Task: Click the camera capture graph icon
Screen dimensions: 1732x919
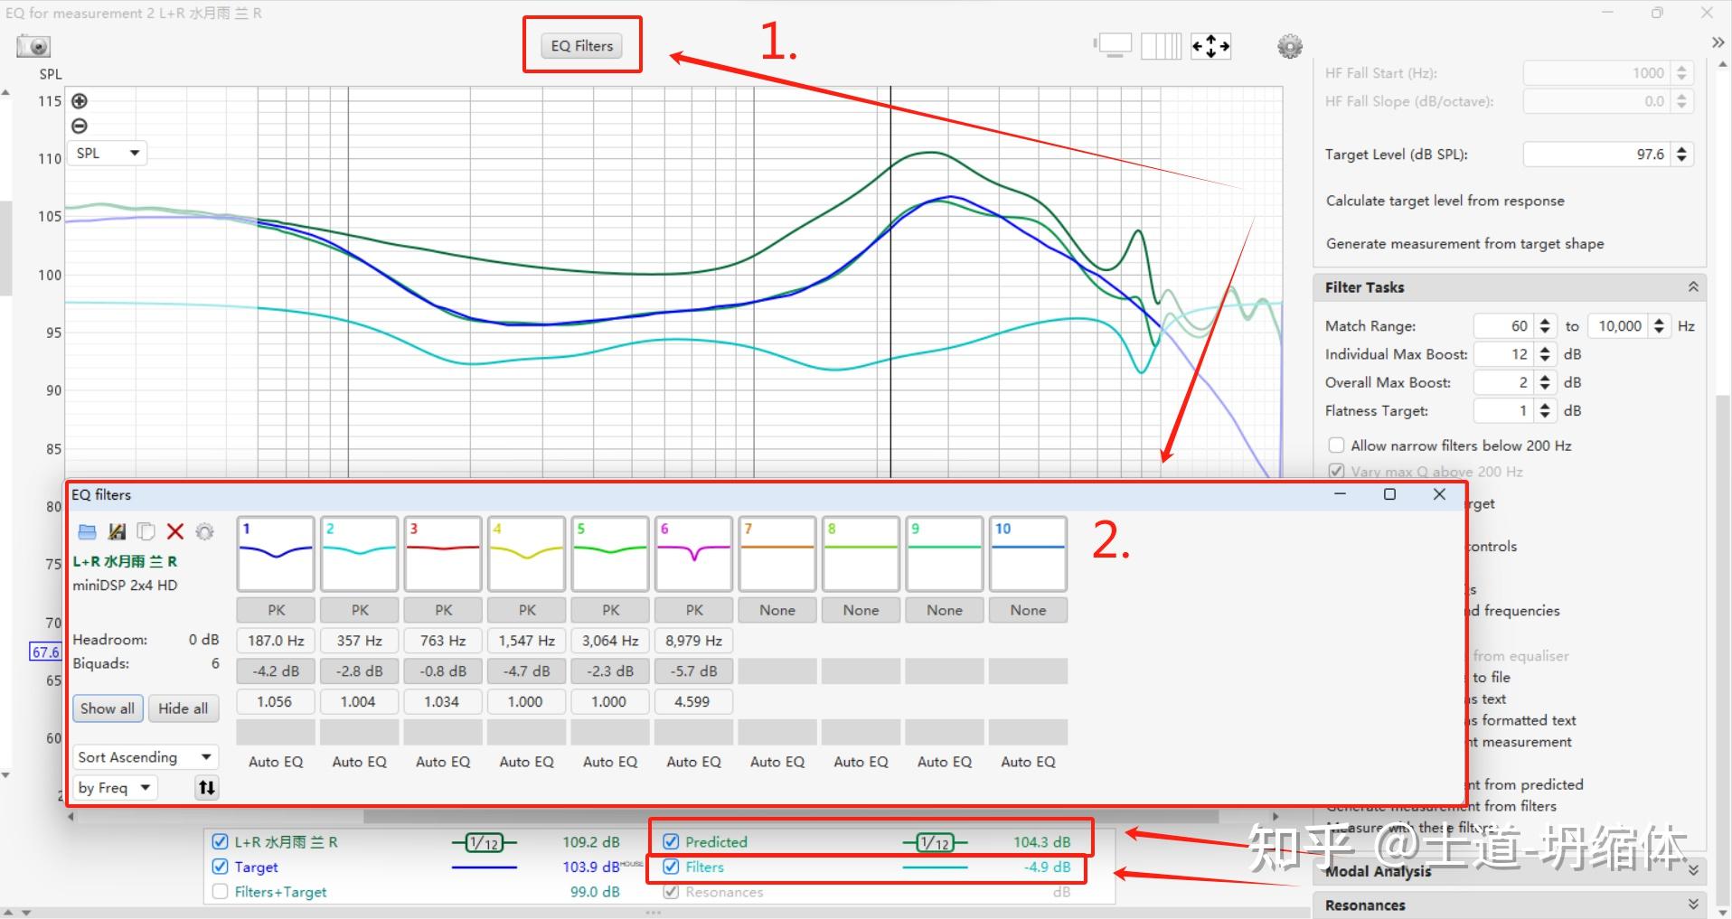Action: pos(34,46)
